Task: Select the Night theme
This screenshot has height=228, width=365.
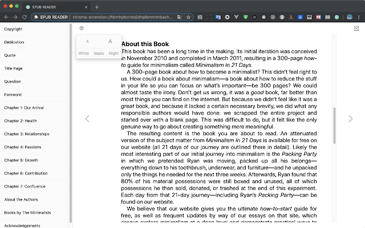Action: click(113, 53)
